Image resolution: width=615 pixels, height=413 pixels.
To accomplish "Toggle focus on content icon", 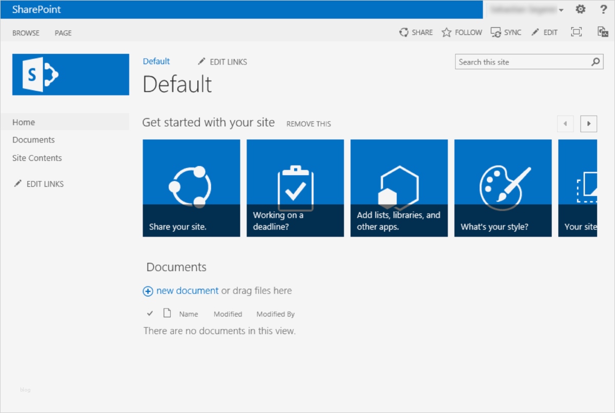I will pyautogui.click(x=577, y=32).
